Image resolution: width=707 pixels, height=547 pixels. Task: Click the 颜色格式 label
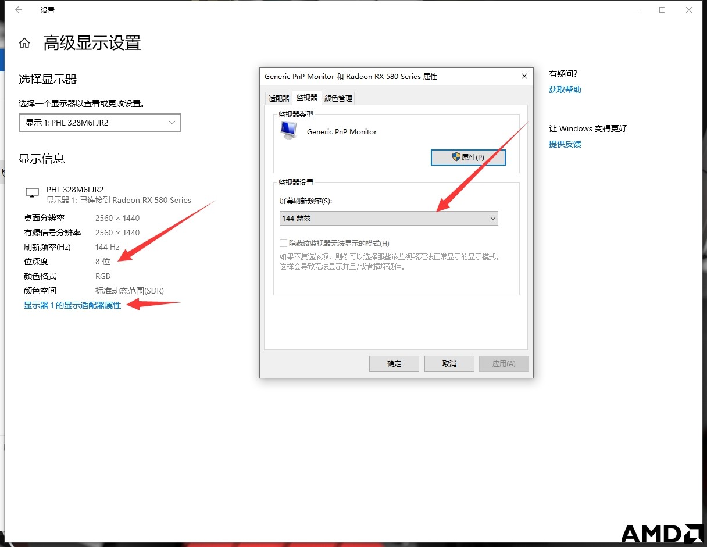(x=40, y=276)
